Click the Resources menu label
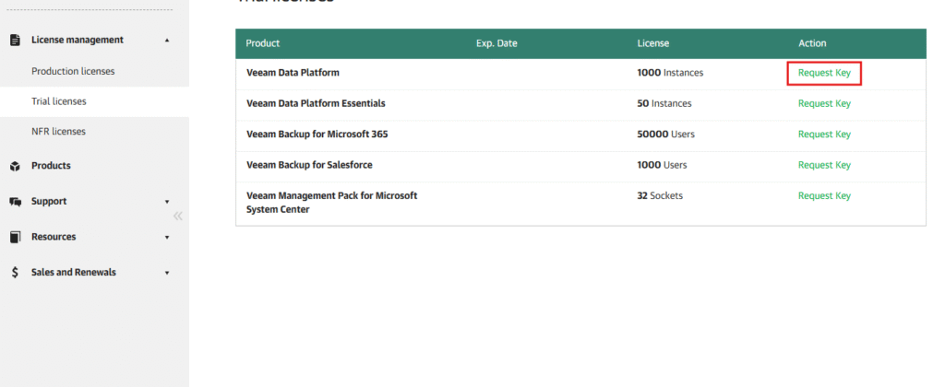The image size is (945, 387). point(54,237)
